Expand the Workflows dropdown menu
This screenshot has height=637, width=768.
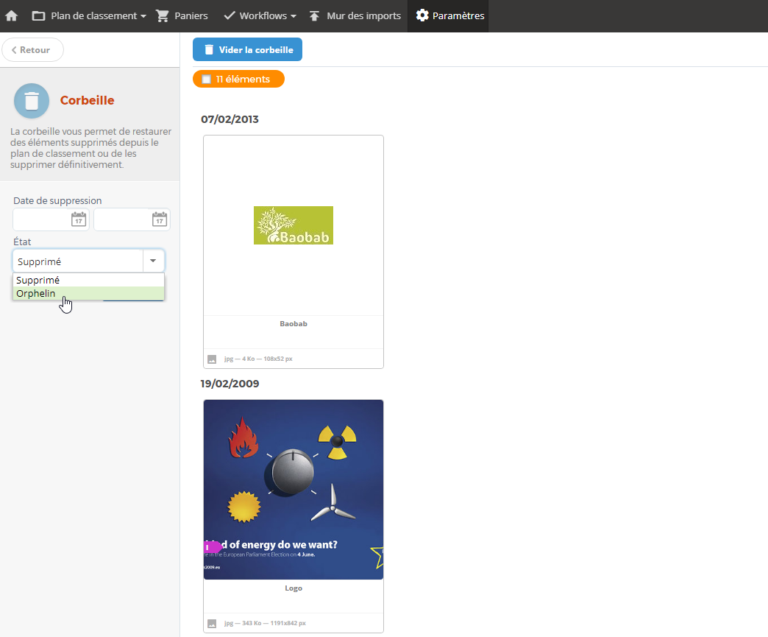pos(260,15)
